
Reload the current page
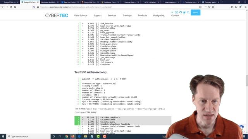11,7
